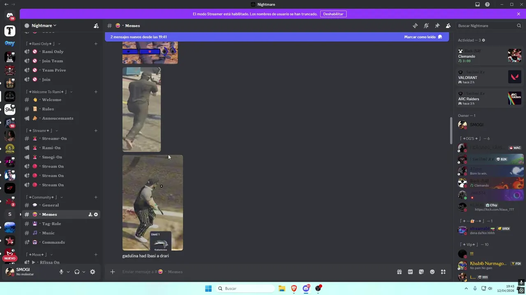Jump to new messages since 19:41
Image resolution: width=526 pixels, height=295 pixels.
138,37
